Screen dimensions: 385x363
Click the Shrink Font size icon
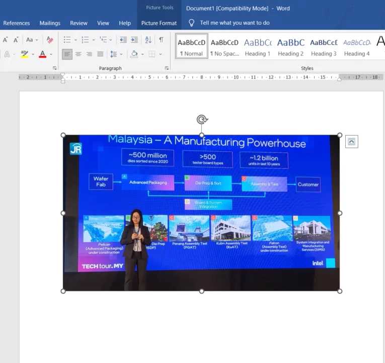point(16,40)
